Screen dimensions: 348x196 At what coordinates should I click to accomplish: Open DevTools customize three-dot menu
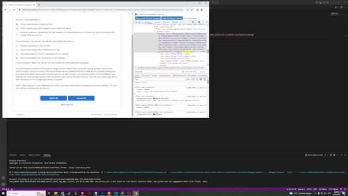point(203,22)
